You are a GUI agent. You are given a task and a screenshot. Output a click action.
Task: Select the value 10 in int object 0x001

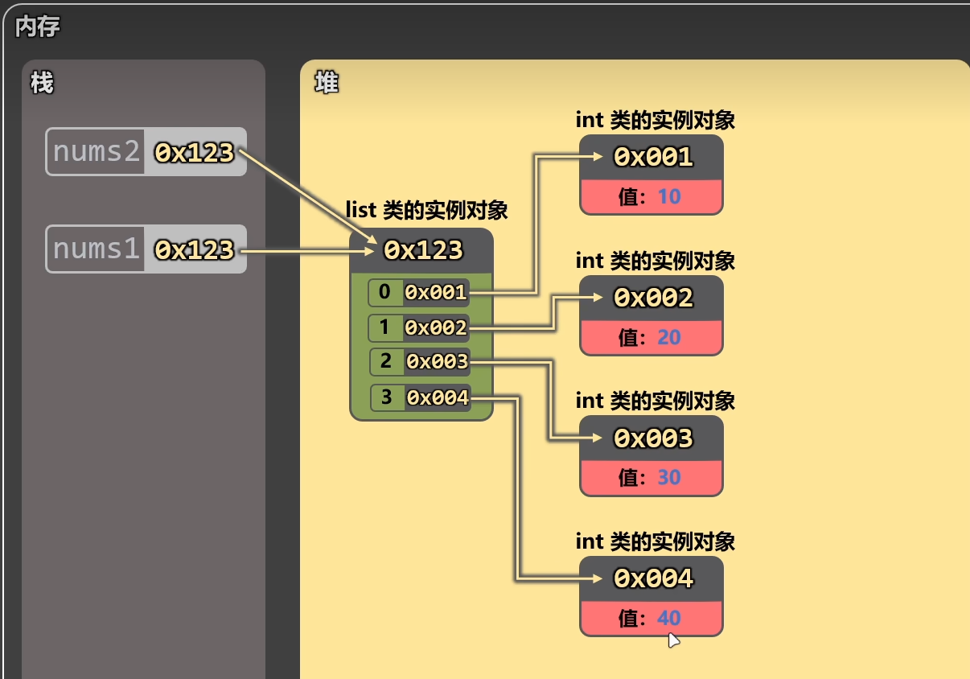click(669, 196)
